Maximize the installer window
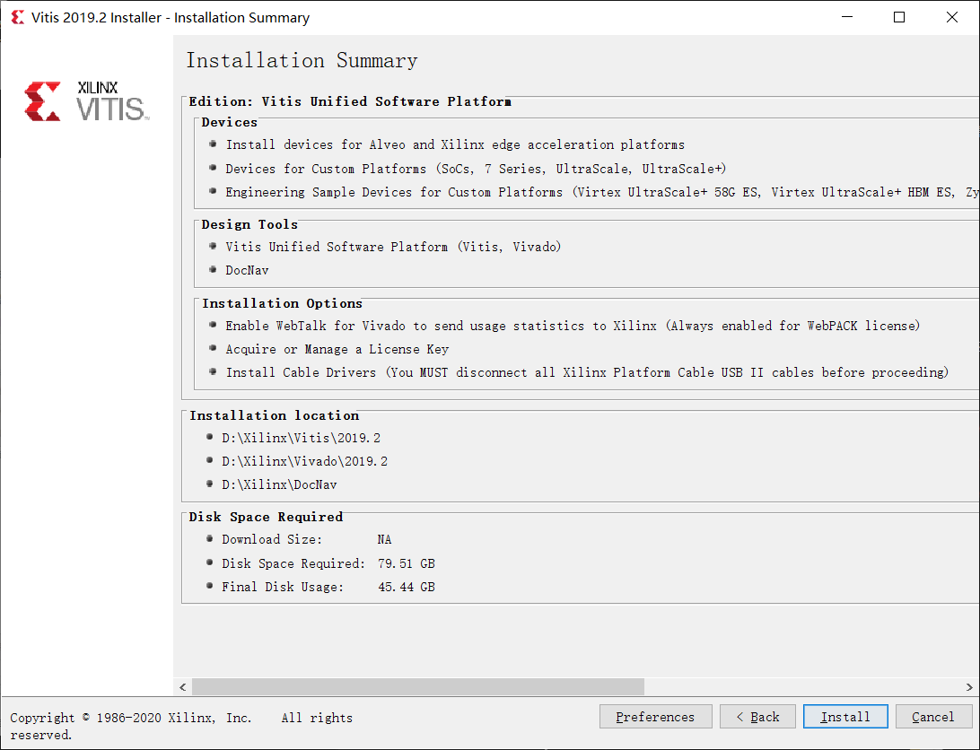 [898, 17]
